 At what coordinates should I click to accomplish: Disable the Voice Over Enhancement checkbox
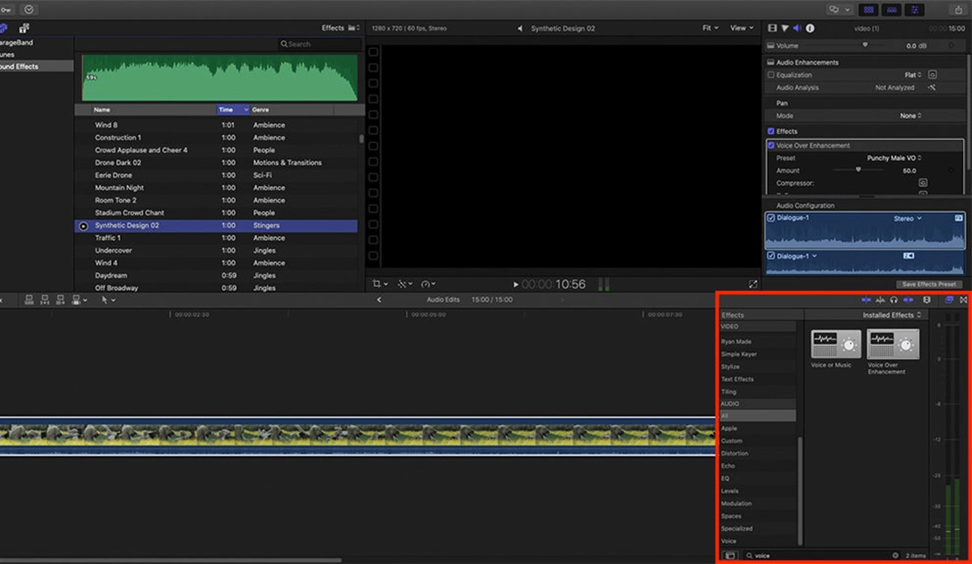click(x=771, y=145)
